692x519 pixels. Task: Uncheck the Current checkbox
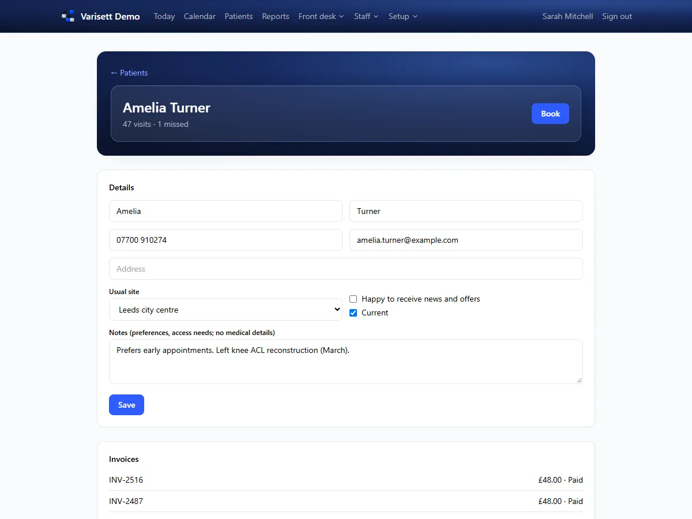pos(353,313)
